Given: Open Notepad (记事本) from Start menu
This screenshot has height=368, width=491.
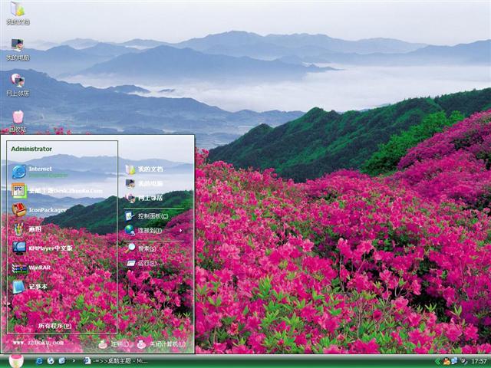Looking at the screenshot, I should [x=30, y=287].
